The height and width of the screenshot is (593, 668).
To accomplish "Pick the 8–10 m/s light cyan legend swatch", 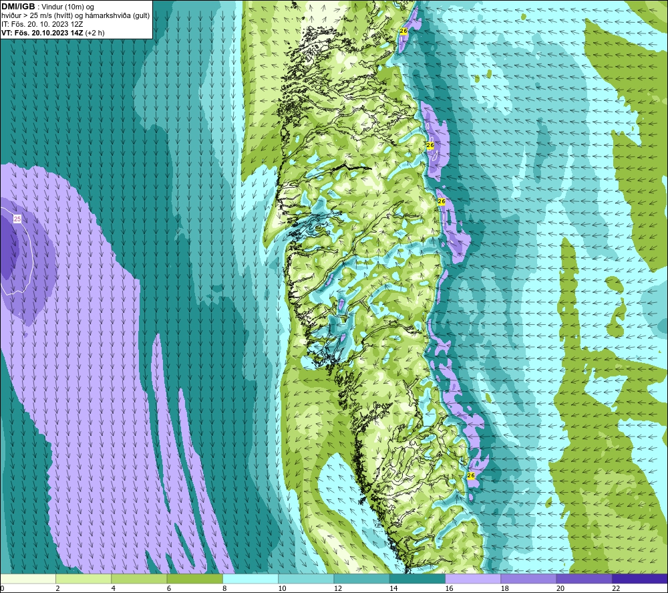I will tap(251, 578).
